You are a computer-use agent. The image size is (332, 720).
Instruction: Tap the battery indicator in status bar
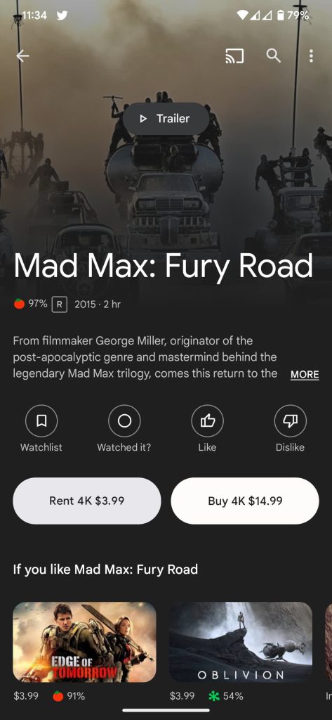click(280, 15)
